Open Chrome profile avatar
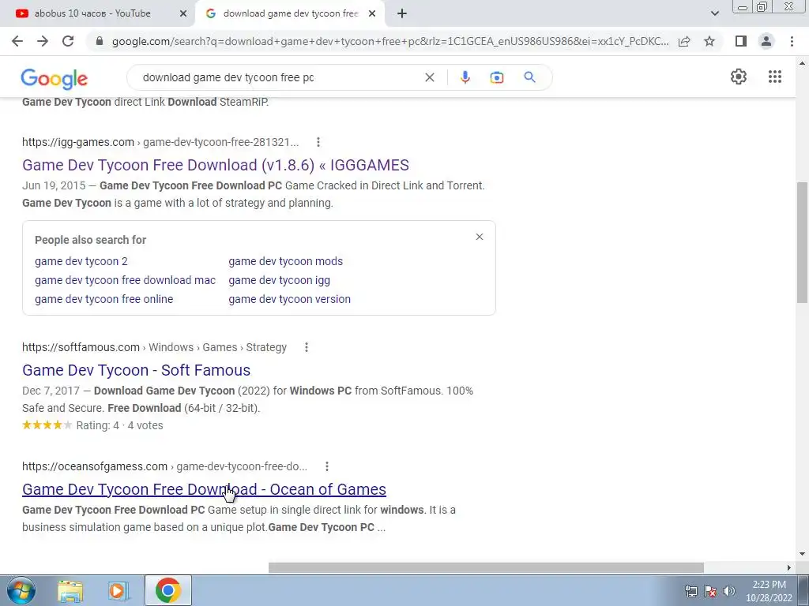The height and width of the screenshot is (606, 809). pyautogui.click(x=766, y=41)
